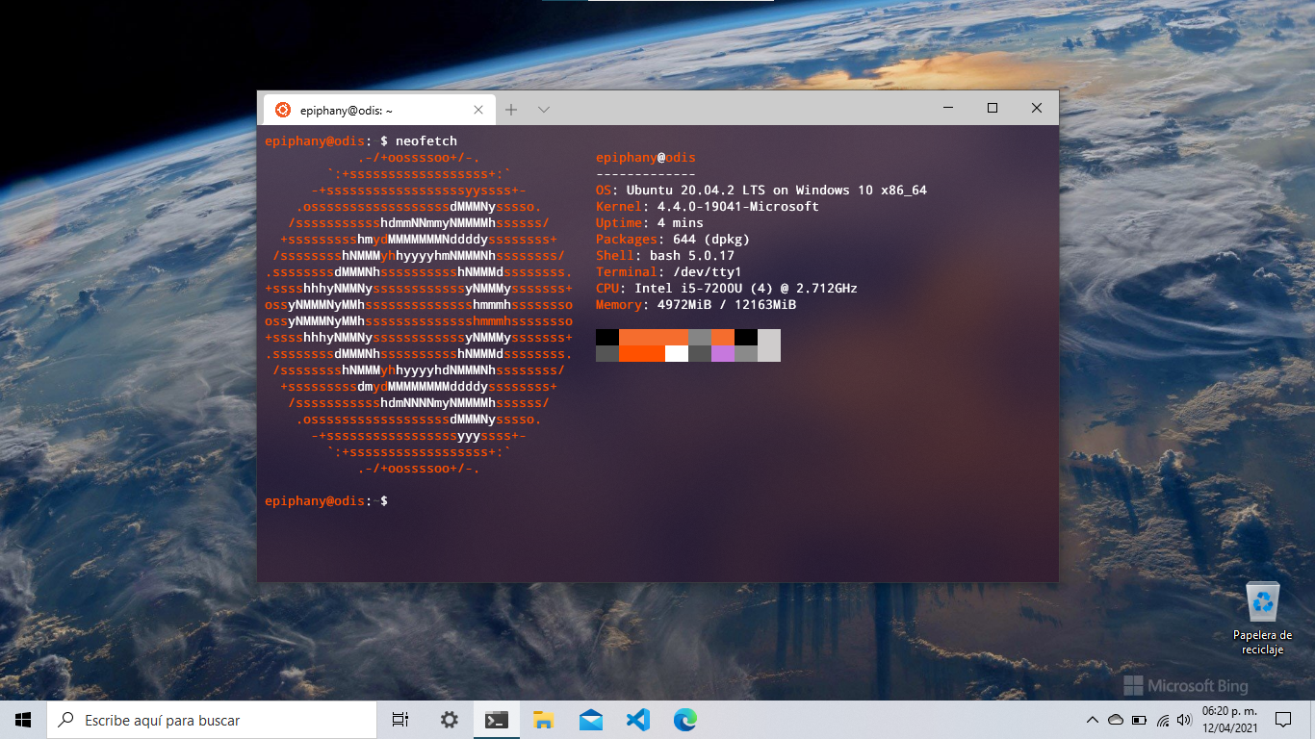The height and width of the screenshot is (739, 1315).
Task: Select the Papelera de reciclaje desktop icon
Action: [x=1262, y=619]
